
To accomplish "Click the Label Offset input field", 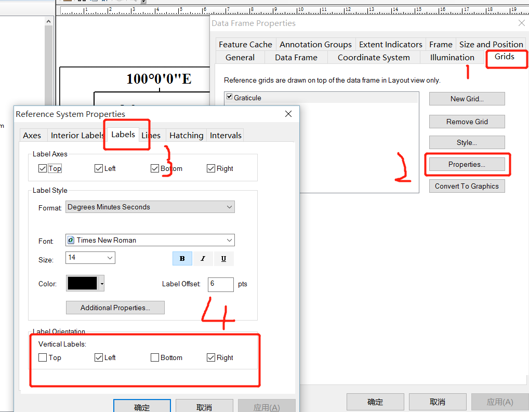I will point(221,284).
